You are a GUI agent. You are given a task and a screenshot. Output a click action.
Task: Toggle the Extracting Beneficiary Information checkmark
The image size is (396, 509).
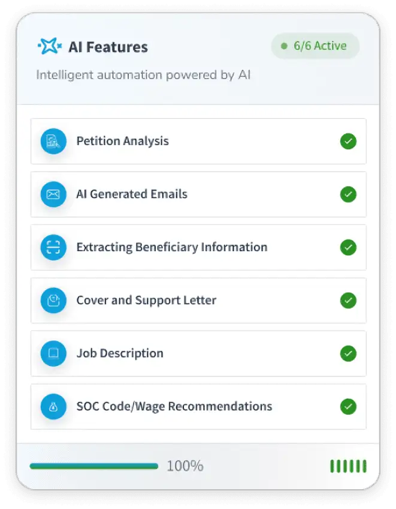click(348, 247)
